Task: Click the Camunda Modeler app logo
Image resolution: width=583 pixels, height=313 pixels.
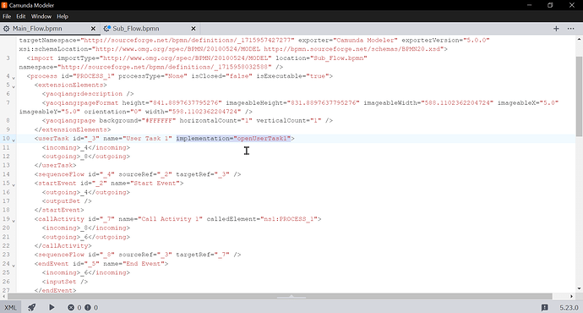Action: coord(4,5)
